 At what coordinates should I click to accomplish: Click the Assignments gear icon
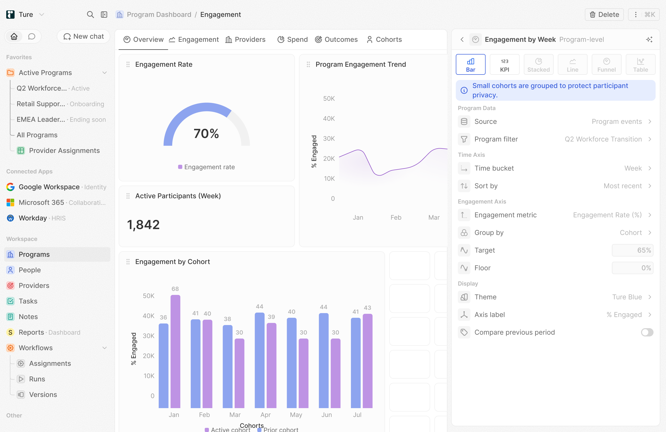point(21,363)
